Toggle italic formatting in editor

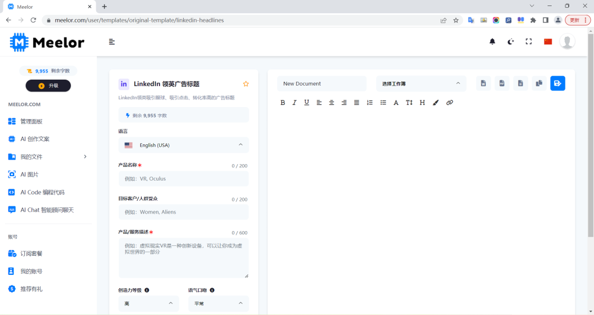294,103
